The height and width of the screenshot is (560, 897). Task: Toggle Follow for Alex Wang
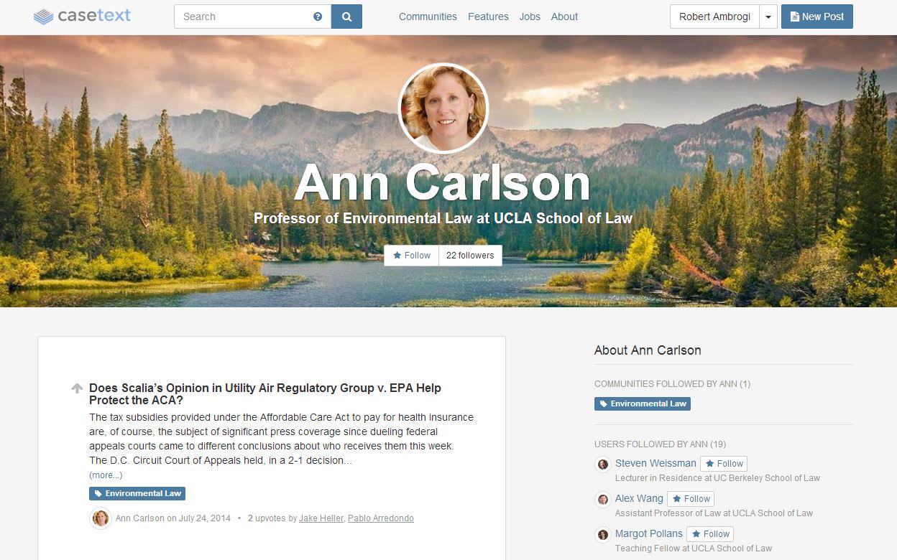point(691,499)
